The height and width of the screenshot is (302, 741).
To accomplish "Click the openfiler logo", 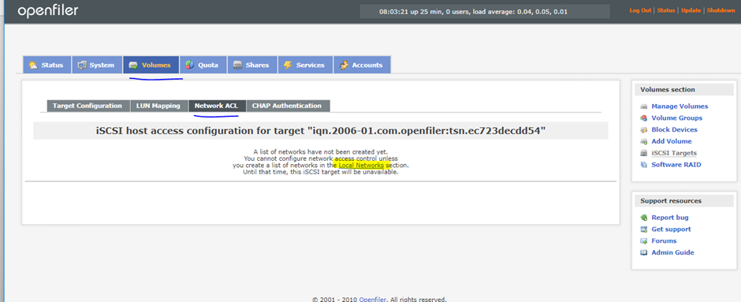I will pyautogui.click(x=48, y=11).
